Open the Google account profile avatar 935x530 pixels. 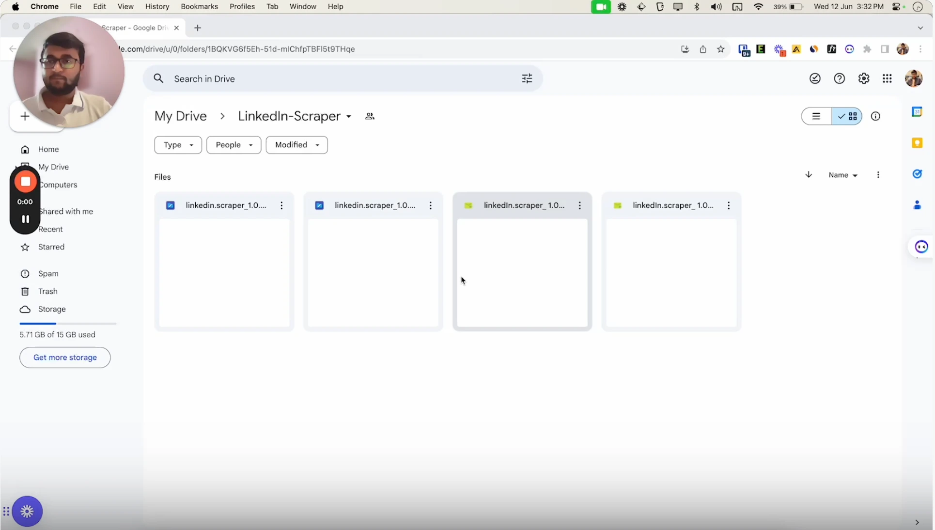click(914, 78)
